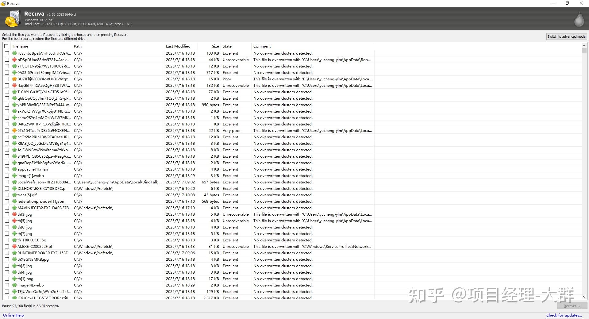
Task: Tick checkbox for federationprovider[1].json
Action: click(x=7, y=201)
